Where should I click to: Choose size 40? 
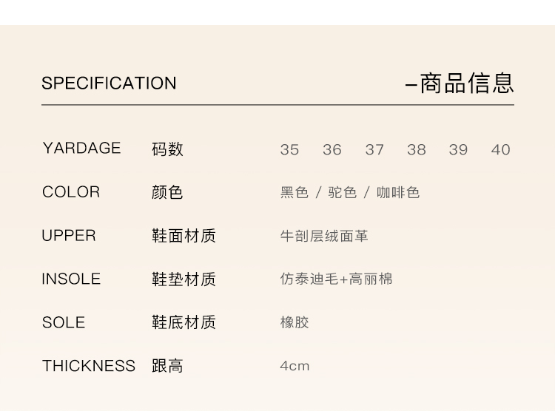[501, 150]
